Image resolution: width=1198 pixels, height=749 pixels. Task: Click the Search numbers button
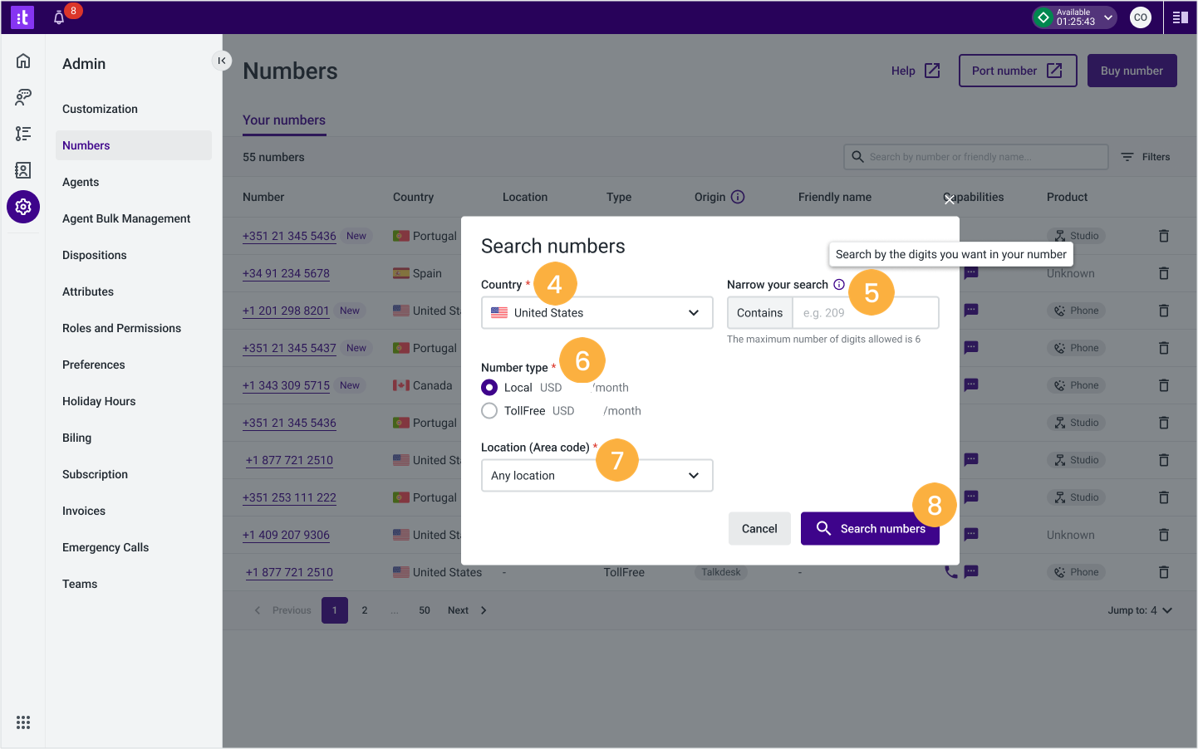870,528
